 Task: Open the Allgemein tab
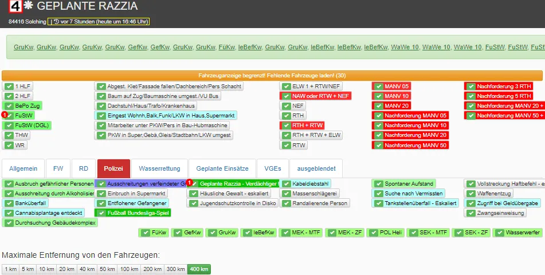(x=23, y=168)
